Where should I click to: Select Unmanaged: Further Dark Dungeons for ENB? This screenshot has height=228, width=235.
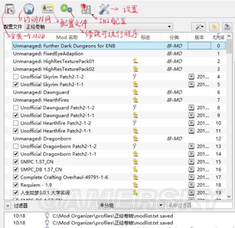click(119, 46)
